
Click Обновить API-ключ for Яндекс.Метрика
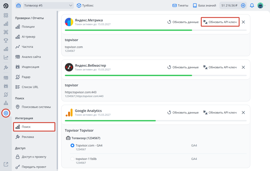(x=220, y=22)
